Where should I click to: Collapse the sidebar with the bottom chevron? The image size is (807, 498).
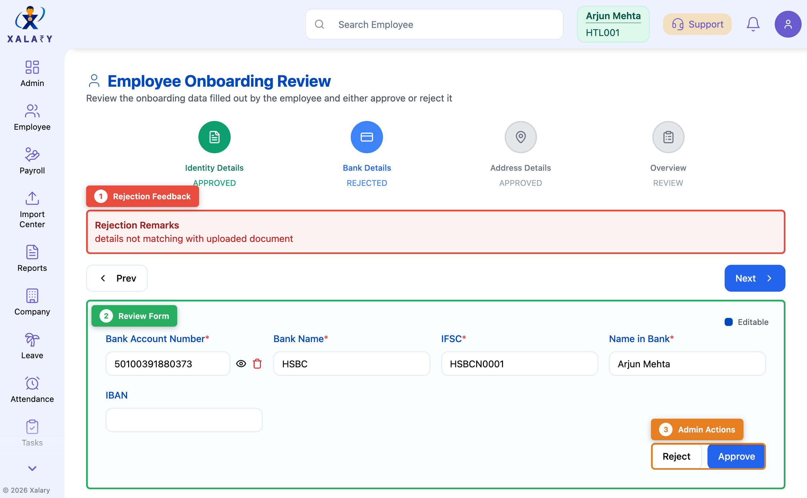(x=32, y=469)
